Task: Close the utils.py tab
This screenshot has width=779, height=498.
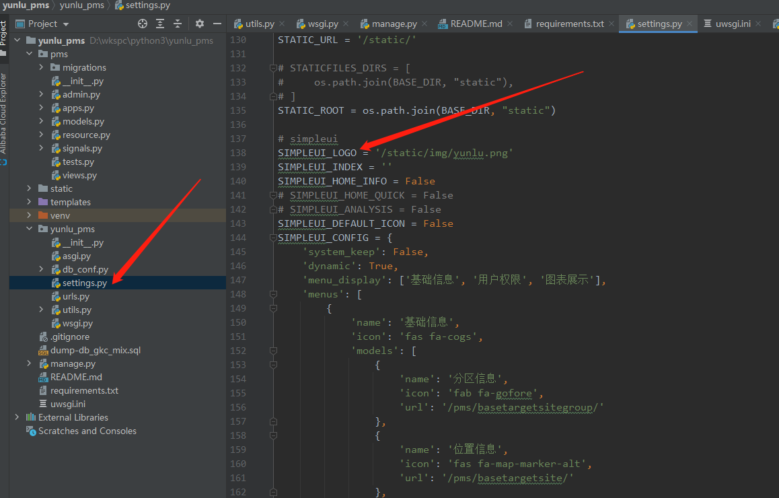Action: [282, 24]
